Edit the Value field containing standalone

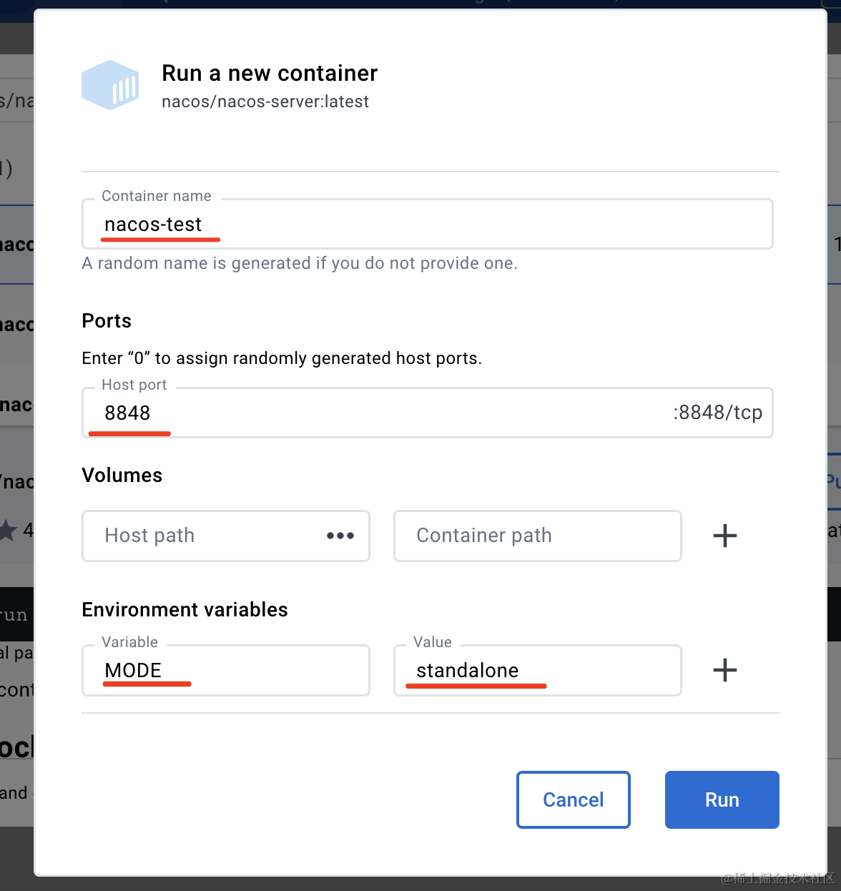[x=537, y=670]
